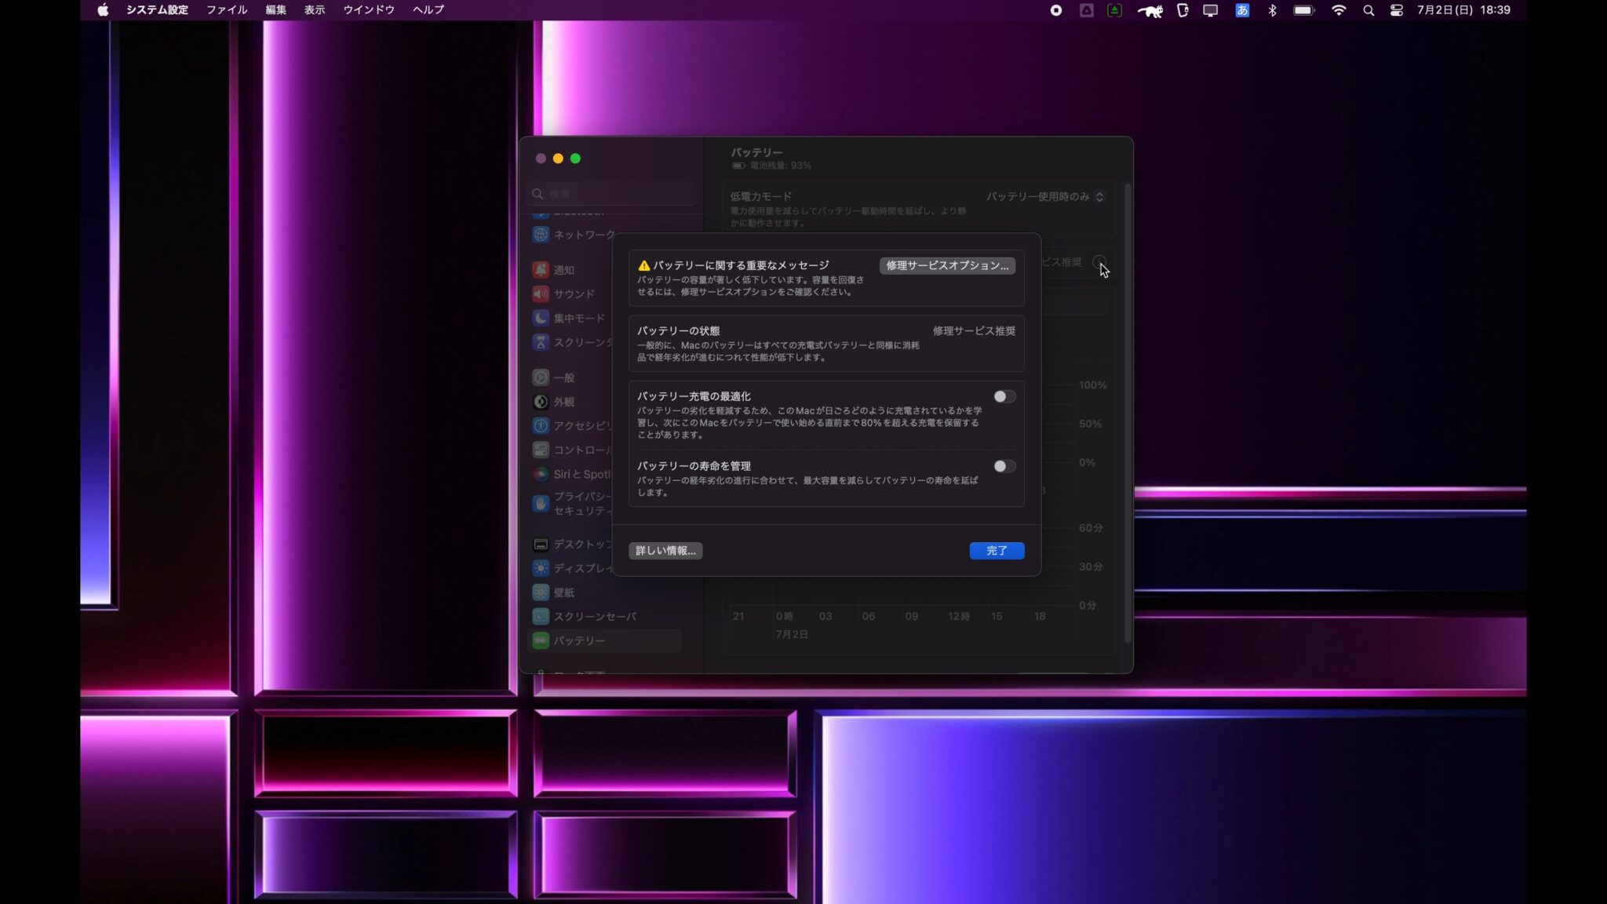Open Siri と Spotlight settings

(541, 474)
